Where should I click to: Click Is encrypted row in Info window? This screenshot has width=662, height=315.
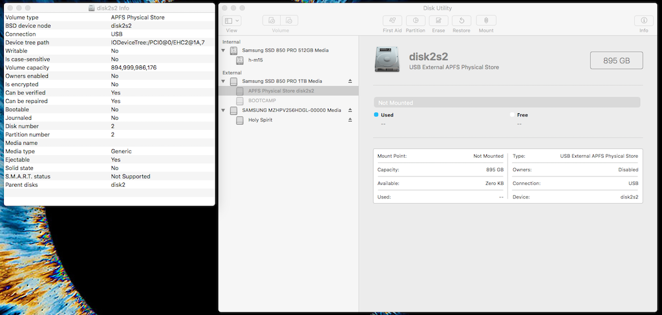click(x=109, y=85)
